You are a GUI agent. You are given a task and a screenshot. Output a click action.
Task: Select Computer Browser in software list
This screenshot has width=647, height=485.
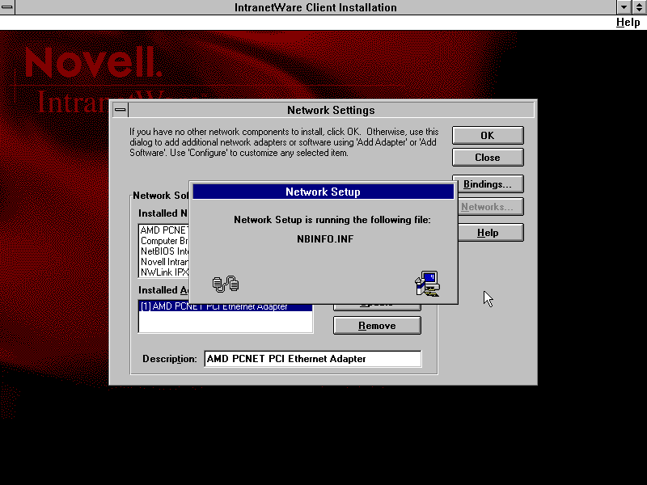point(165,241)
